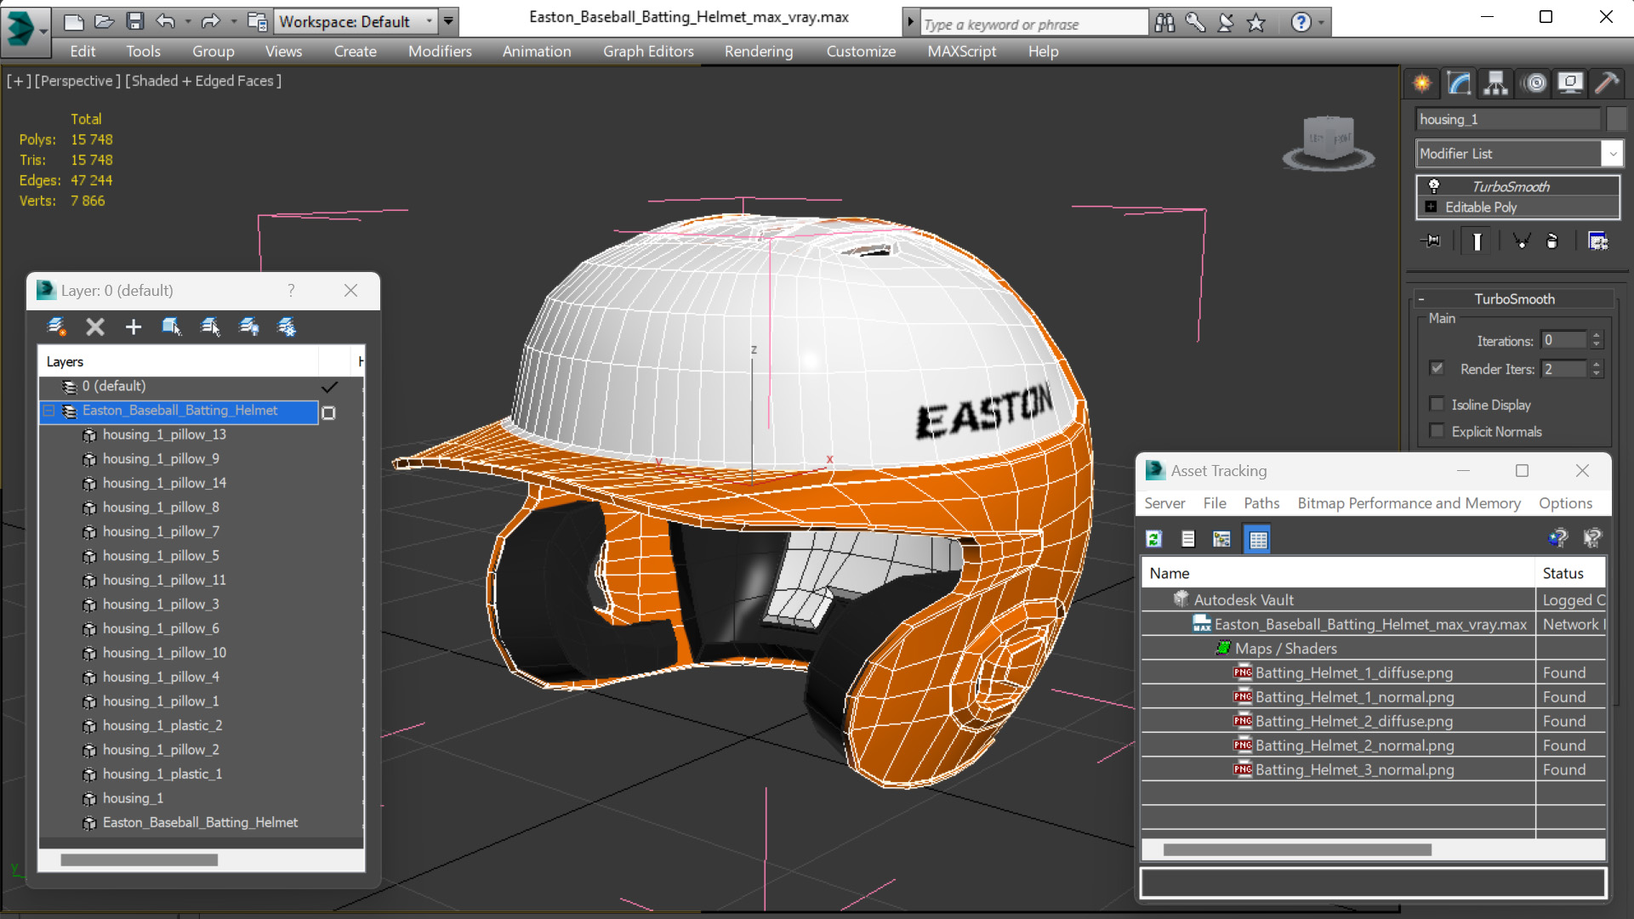Enable the Explicit Normals checkbox
Viewport: 1634px width, 919px height.
(1437, 431)
